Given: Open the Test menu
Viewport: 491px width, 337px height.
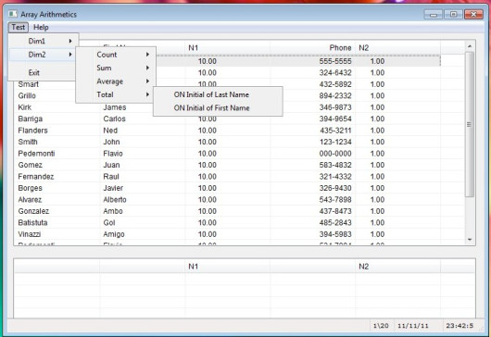Looking at the screenshot, I should click(19, 27).
